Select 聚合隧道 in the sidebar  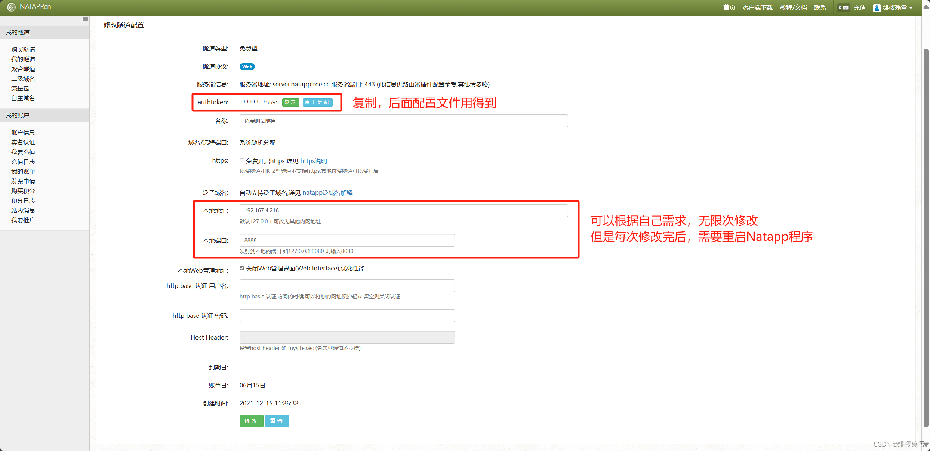[23, 69]
